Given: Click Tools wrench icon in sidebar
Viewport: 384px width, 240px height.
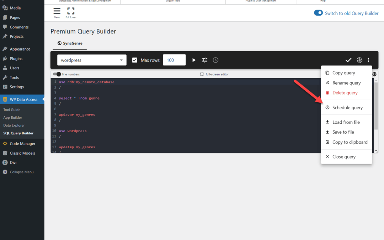Looking at the screenshot, I should pos(5,78).
